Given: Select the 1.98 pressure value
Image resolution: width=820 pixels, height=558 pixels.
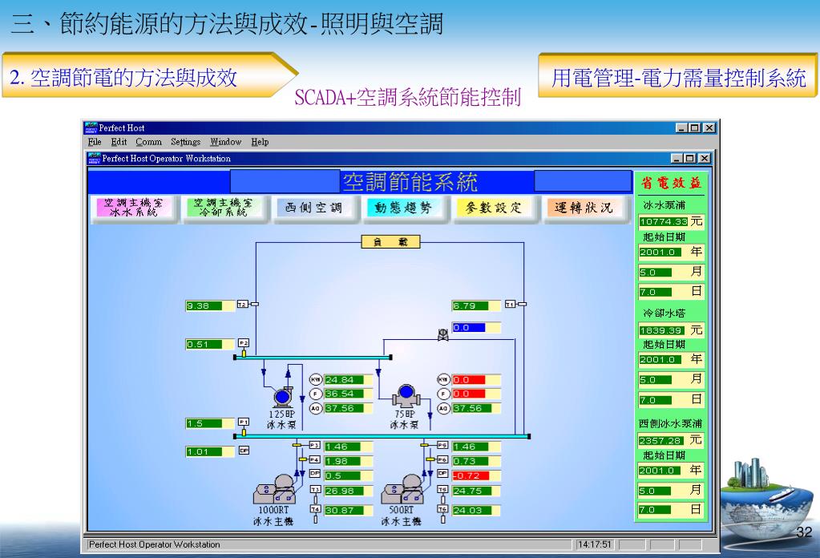Looking at the screenshot, I should (x=349, y=461).
